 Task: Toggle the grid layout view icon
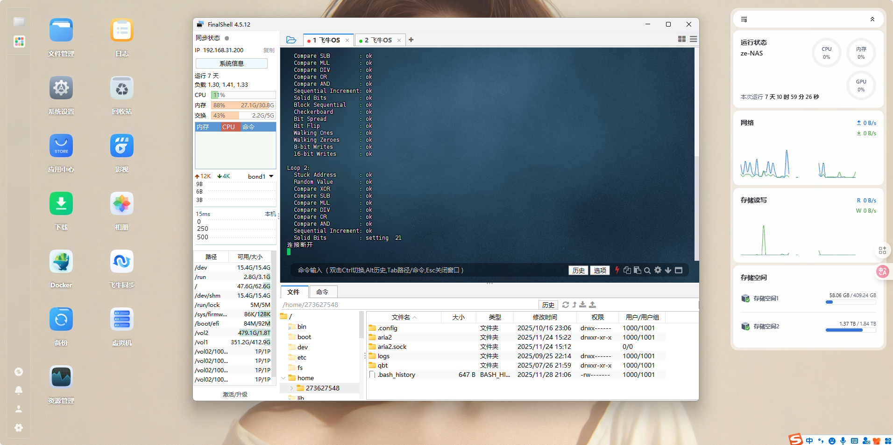pyautogui.click(x=682, y=40)
